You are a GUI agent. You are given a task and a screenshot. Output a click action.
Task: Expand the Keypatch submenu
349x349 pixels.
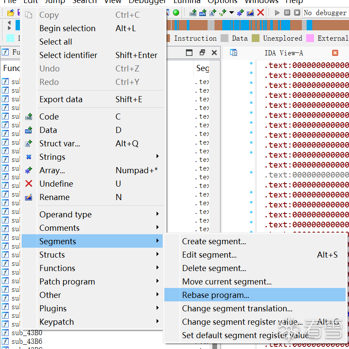tap(93, 322)
